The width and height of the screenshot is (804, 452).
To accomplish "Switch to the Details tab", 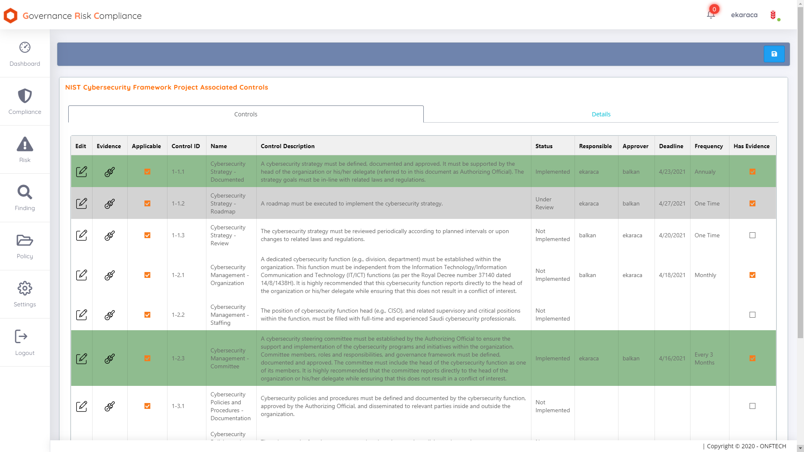I will (x=601, y=114).
